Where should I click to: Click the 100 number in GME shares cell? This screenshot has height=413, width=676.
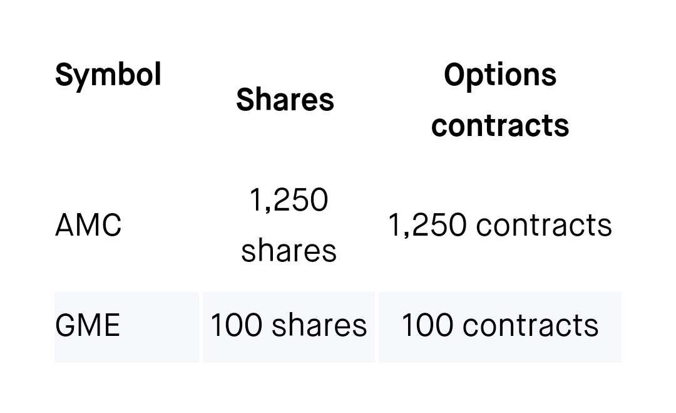[236, 325]
